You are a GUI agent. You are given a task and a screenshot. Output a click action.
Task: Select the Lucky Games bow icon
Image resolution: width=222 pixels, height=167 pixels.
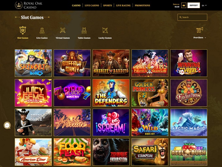tap(105, 30)
